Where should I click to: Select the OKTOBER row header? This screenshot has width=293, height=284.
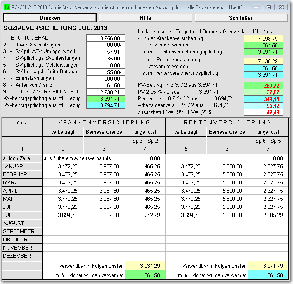tap(22, 239)
